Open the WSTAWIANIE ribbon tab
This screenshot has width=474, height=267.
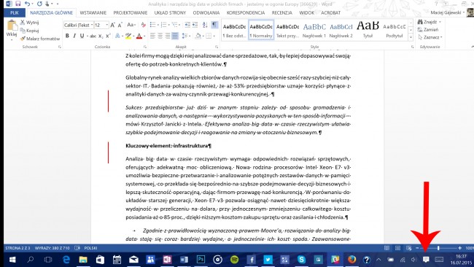(x=93, y=12)
